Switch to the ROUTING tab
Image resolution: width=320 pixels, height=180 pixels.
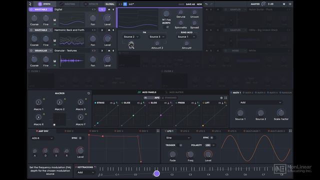tap(68, 4)
